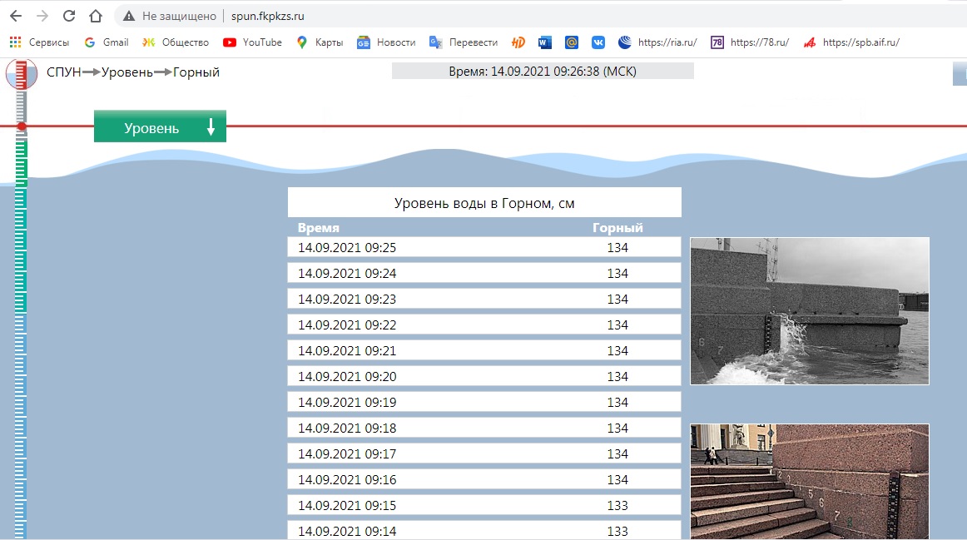Open the Карты maps bookmark

click(x=320, y=42)
